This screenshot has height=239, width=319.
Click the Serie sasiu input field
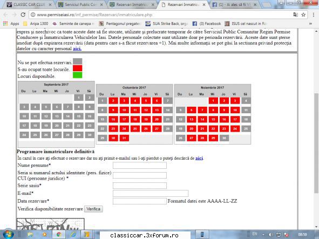pyautogui.click(x=140, y=186)
